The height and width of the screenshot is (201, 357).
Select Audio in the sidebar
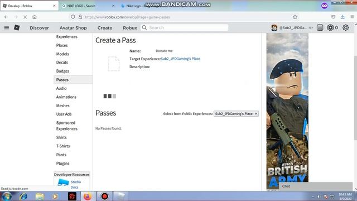pos(61,88)
